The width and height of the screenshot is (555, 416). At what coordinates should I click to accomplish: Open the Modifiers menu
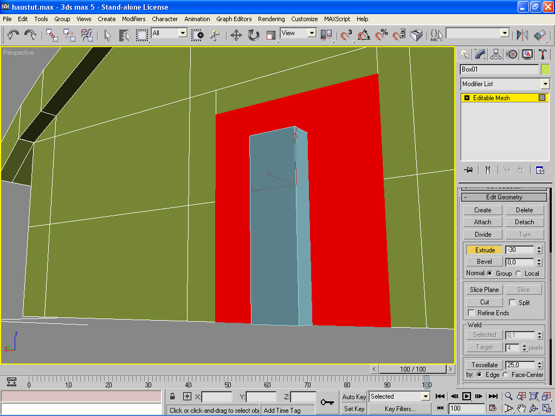(133, 19)
